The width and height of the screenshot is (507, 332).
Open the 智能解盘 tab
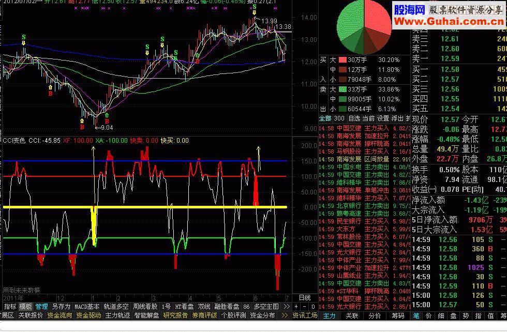click(146, 315)
